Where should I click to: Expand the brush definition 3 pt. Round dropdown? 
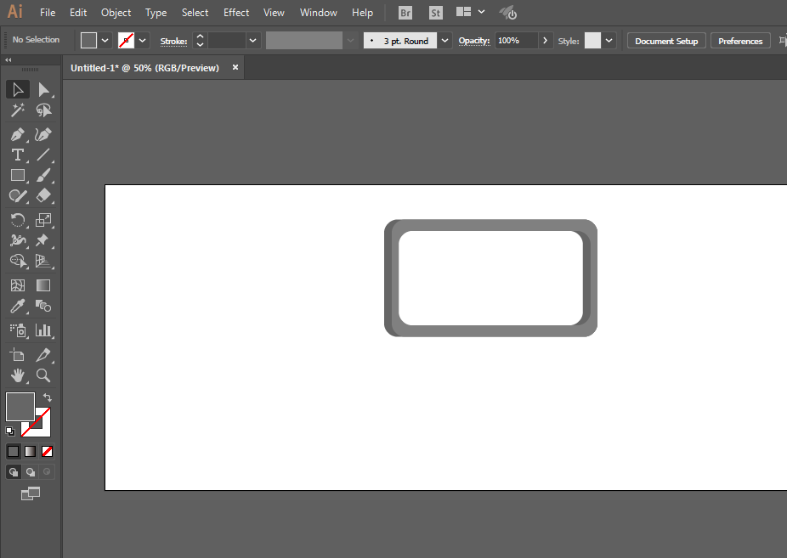click(x=444, y=41)
